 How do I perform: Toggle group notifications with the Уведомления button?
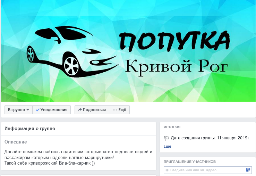tap(52, 110)
